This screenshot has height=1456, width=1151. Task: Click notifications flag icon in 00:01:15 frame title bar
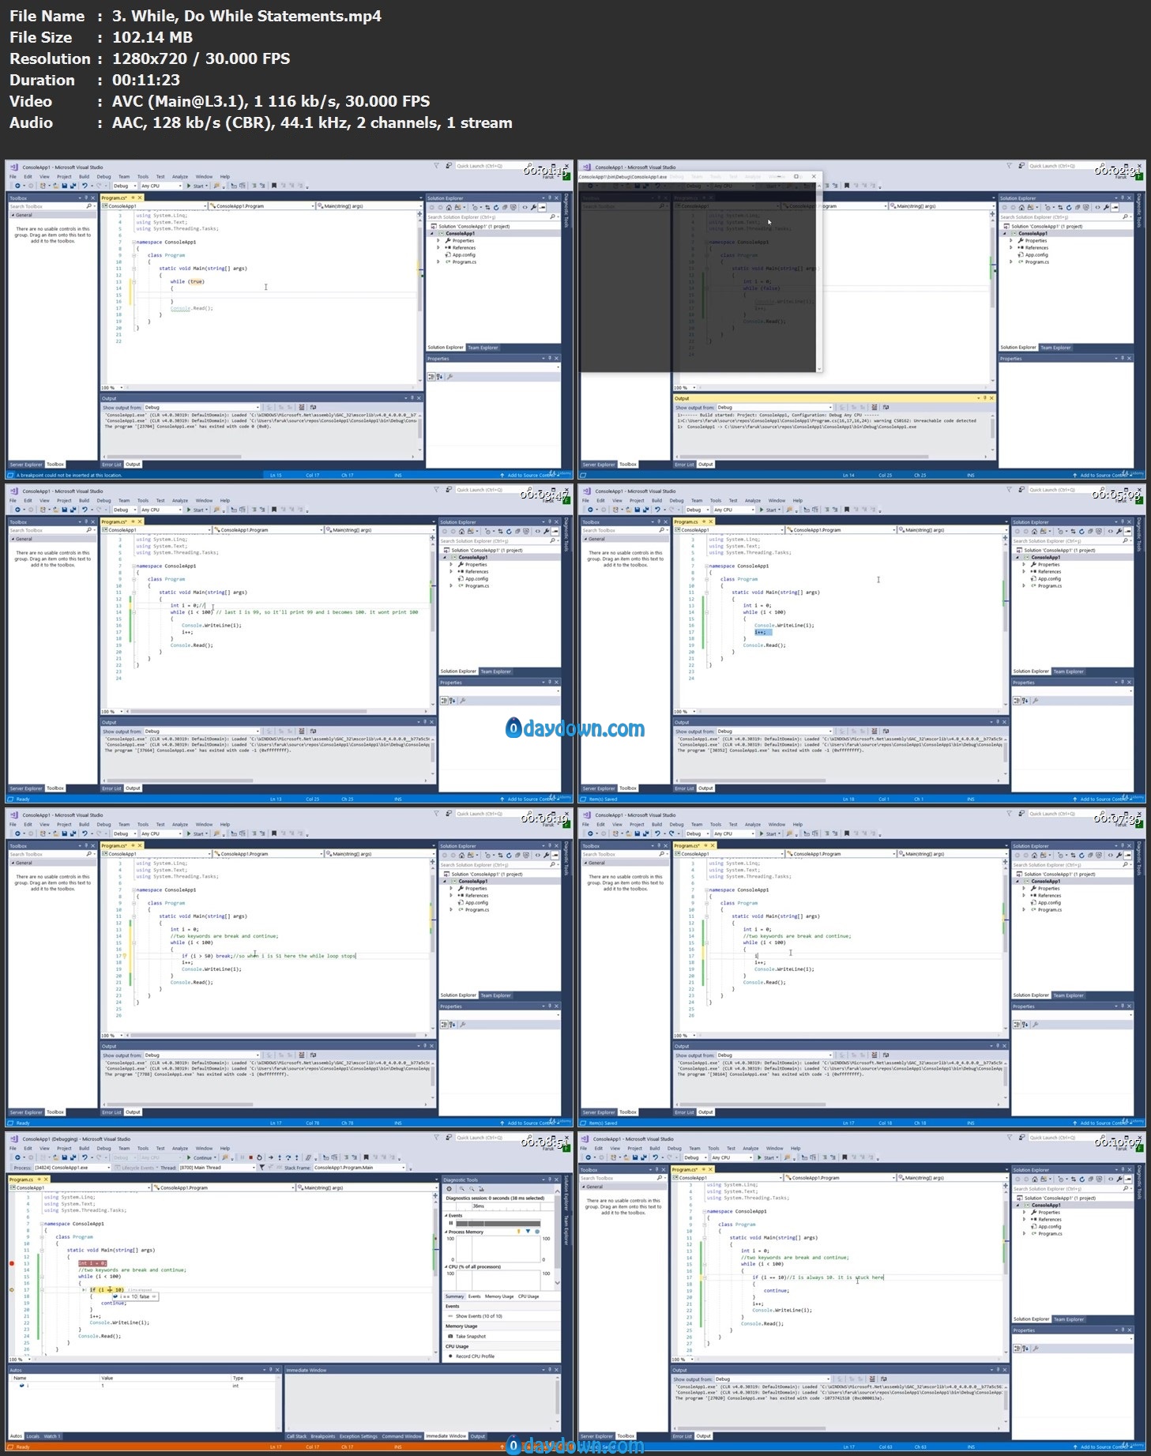point(437,166)
